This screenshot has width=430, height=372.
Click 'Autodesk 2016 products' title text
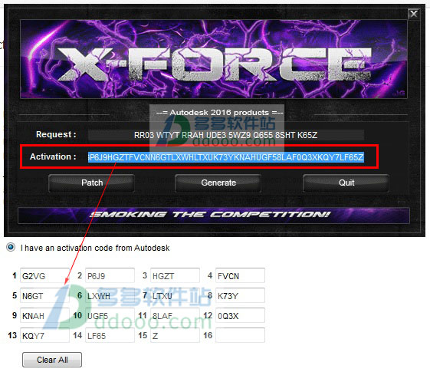click(x=219, y=113)
